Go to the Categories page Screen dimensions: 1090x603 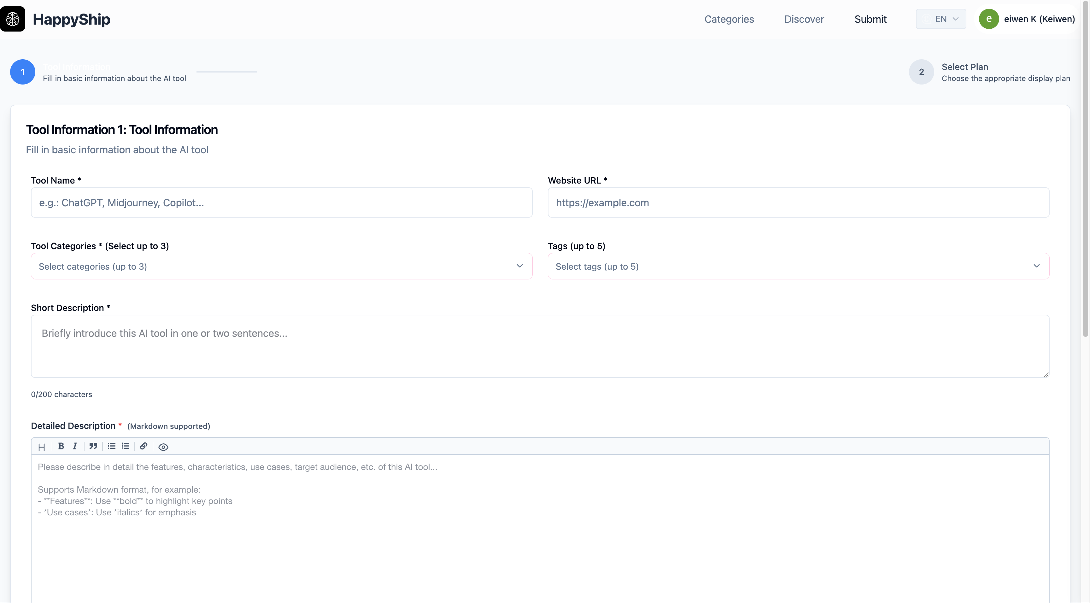click(729, 19)
